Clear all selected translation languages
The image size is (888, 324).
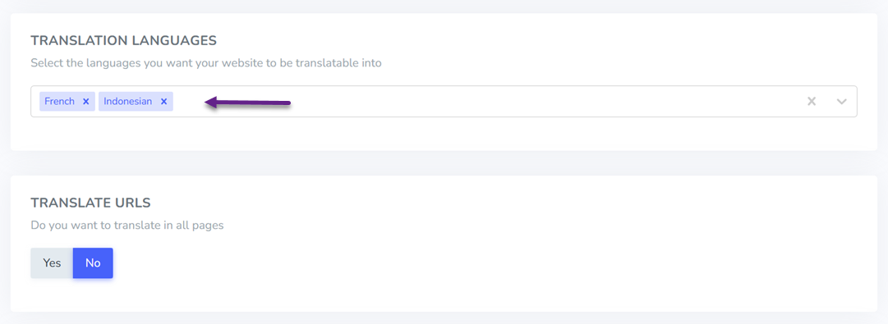pos(812,102)
